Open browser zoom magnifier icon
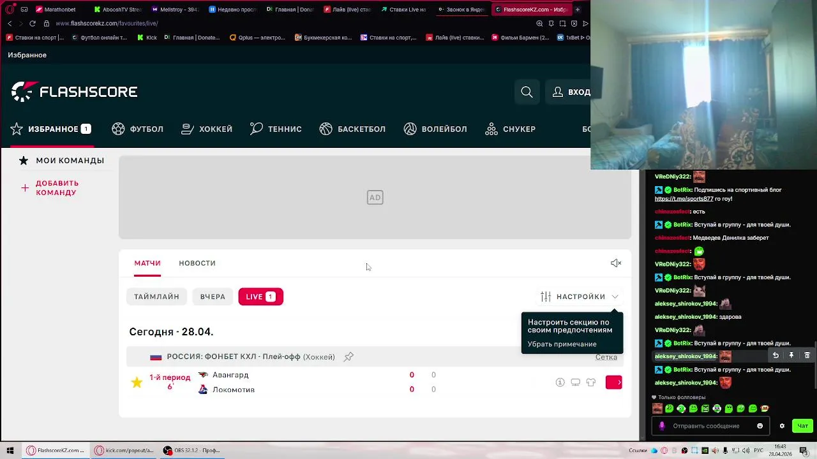Screen dimensions: 817x459 tap(539, 24)
